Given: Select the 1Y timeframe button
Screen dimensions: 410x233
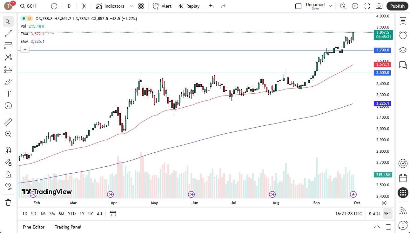Looking at the screenshot, I should 82,214.
